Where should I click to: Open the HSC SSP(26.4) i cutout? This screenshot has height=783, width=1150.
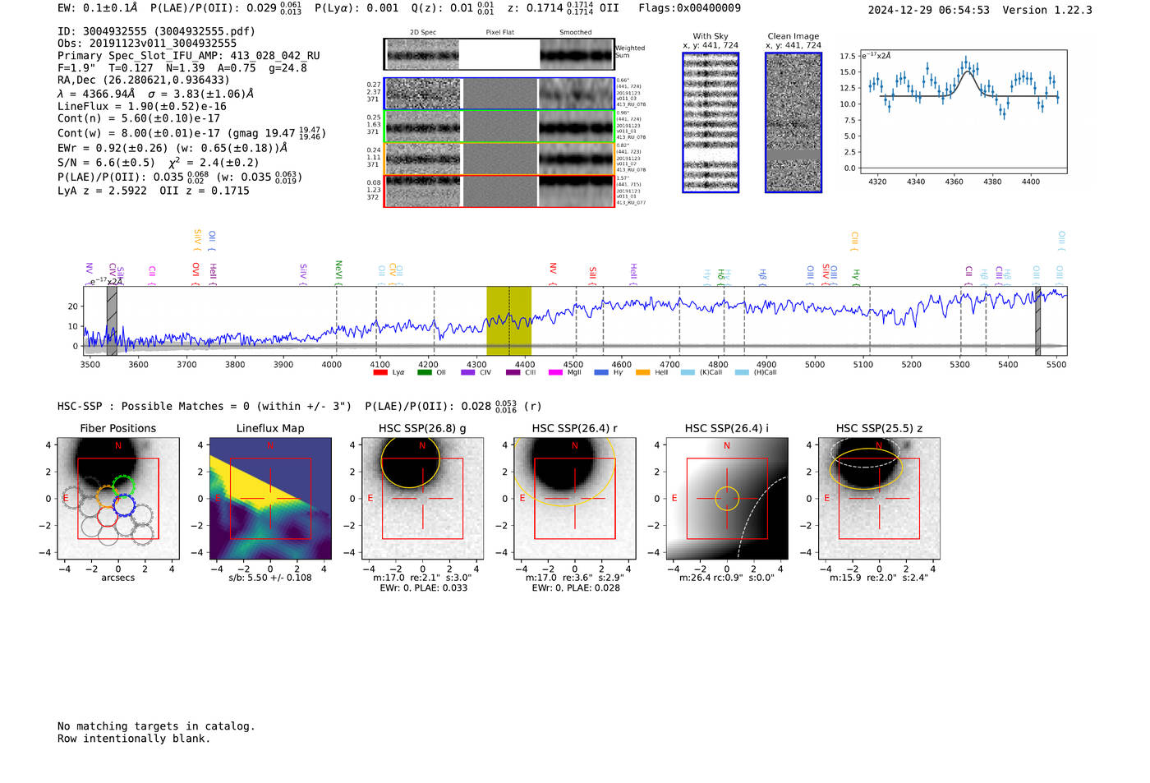(x=727, y=499)
